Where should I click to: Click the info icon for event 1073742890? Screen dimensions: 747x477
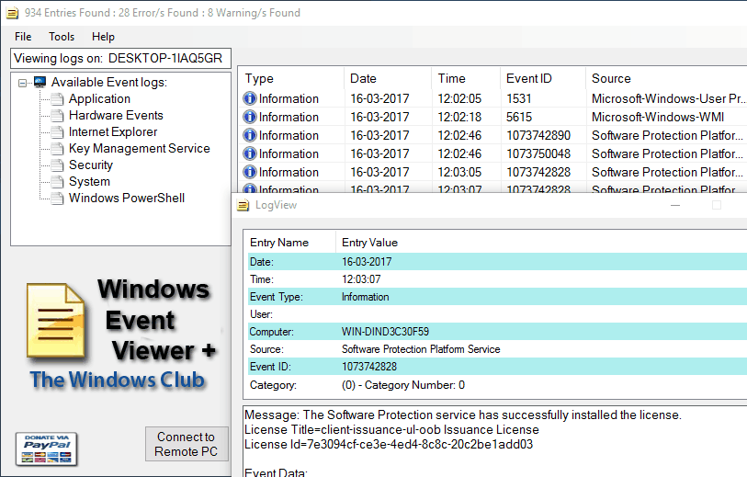250,135
